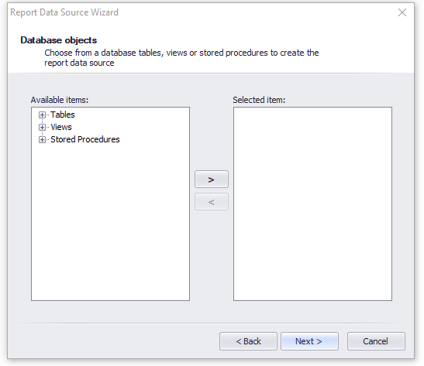The image size is (424, 366).
Task: Select the Views tree item label
Action: pos(61,127)
